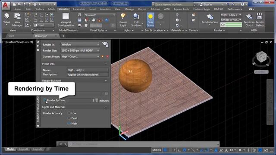276x155 pixels.
Task: Select the Render By Time radio button
Action: point(45,100)
